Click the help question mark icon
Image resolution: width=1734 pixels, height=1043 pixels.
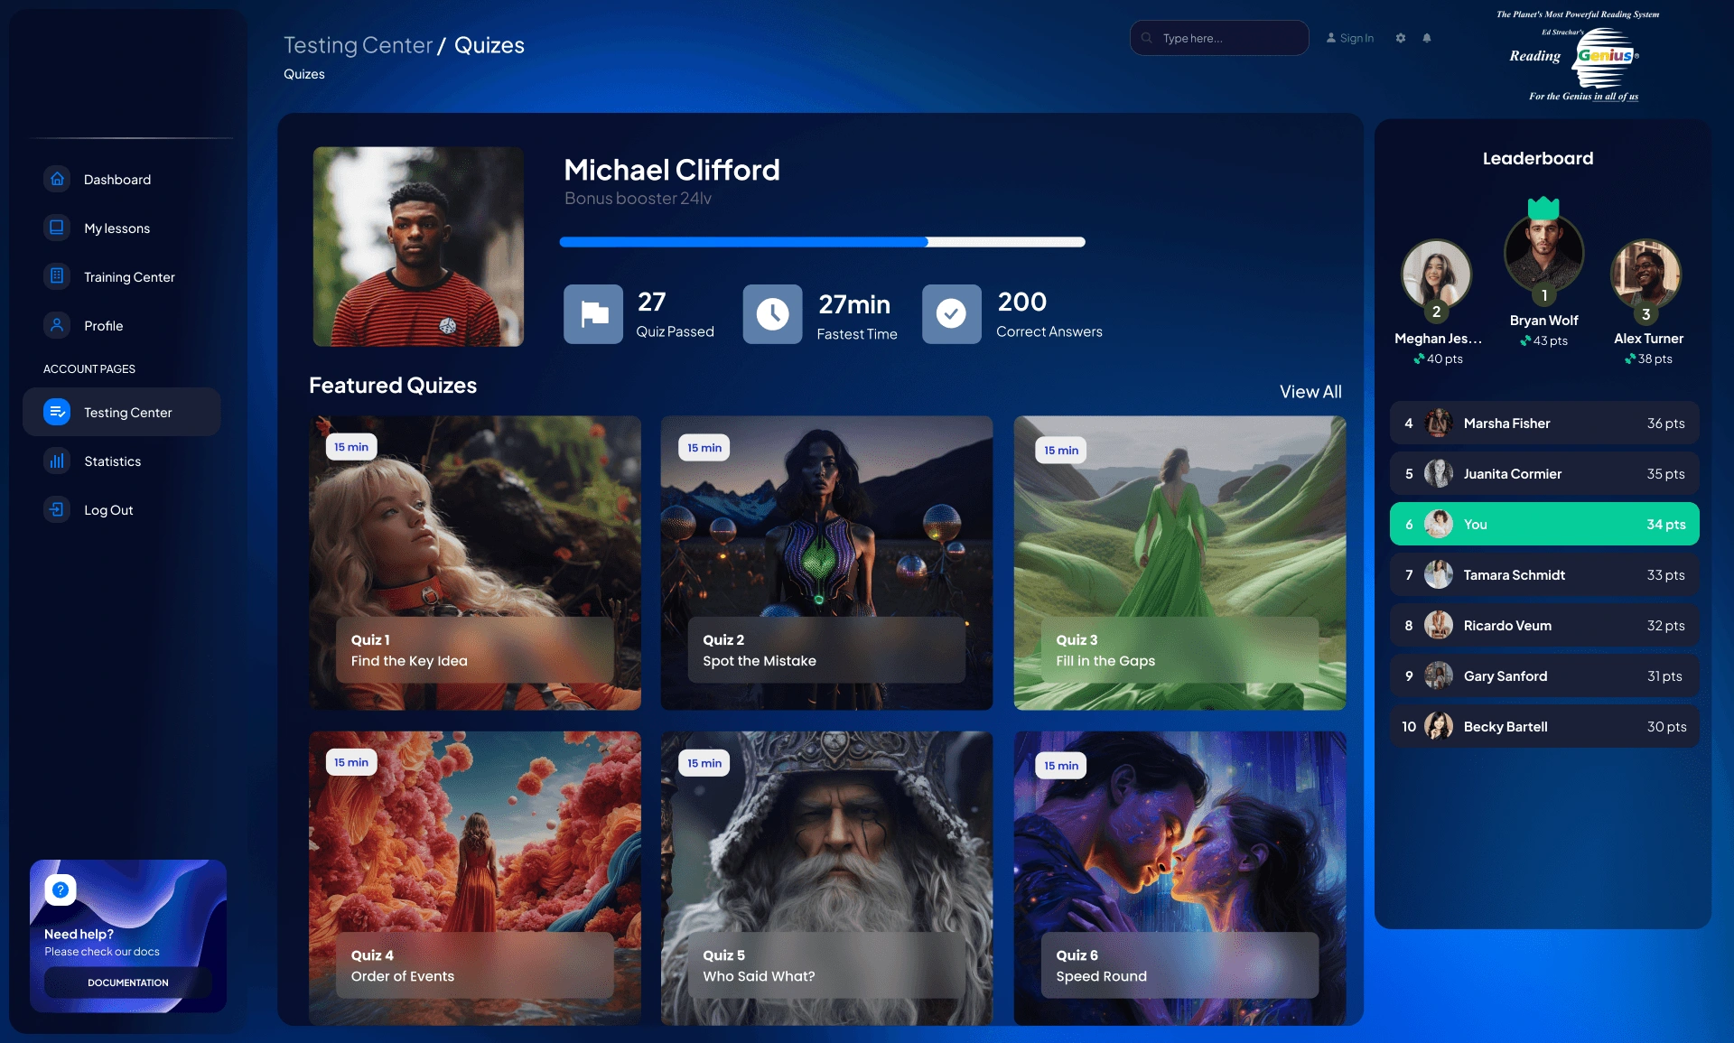tap(60, 889)
